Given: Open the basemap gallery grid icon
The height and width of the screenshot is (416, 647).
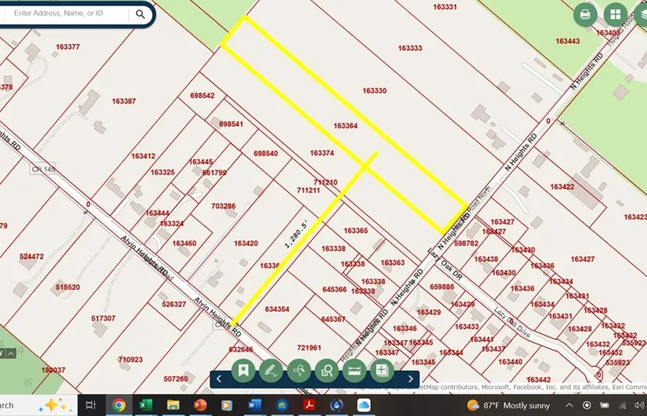Looking at the screenshot, I should [615, 14].
